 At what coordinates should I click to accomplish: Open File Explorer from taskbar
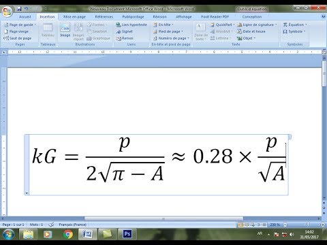point(28,234)
